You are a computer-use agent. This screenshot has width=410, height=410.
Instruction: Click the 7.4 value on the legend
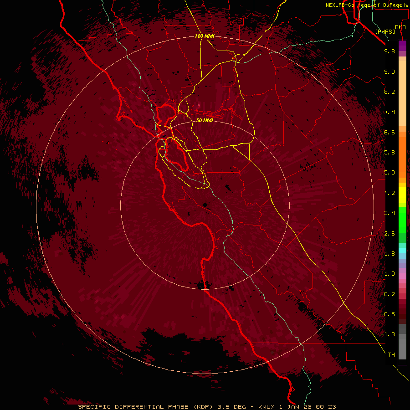(x=389, y=112)
